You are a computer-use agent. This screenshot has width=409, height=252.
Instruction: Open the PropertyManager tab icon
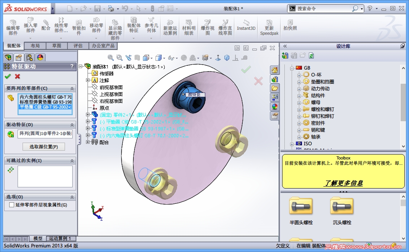coord(18,57)
